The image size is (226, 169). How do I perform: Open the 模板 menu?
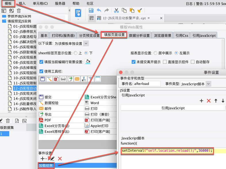8,3
